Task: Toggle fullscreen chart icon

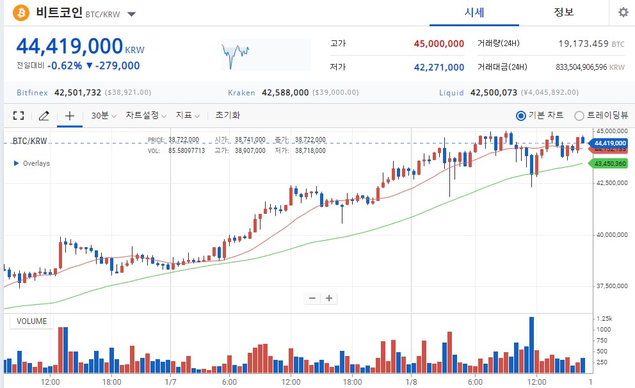Action: tap(19, 115)
